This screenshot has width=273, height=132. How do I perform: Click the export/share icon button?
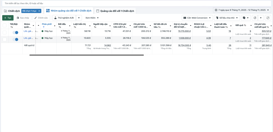pyautogui.click(x=255, y=18)
